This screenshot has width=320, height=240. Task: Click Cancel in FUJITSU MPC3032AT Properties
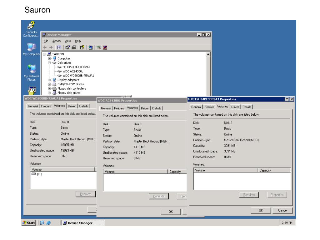pyautogui.click(x=282, y=210)
